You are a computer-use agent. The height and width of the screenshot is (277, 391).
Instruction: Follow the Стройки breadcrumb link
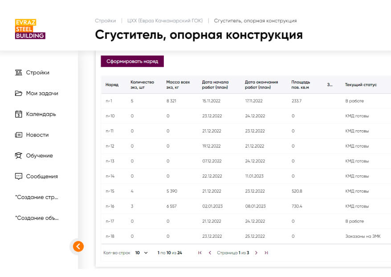click(x=105, y=21)
